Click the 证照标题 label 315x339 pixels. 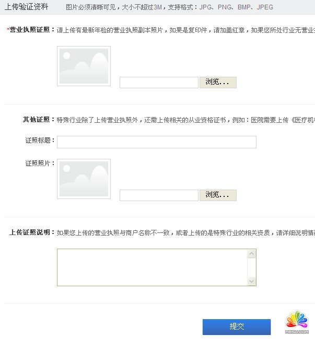[38, 141]
